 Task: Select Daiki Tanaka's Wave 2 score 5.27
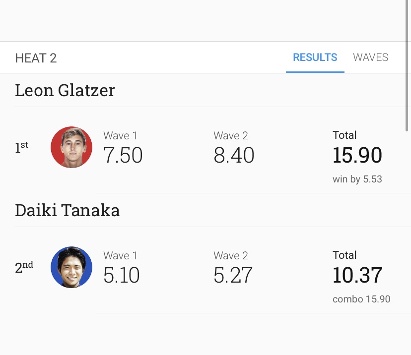233,275
